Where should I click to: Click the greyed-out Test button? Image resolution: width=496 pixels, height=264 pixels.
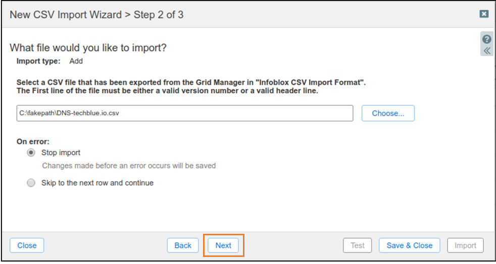pyautogui.click(x=358, y=245)
